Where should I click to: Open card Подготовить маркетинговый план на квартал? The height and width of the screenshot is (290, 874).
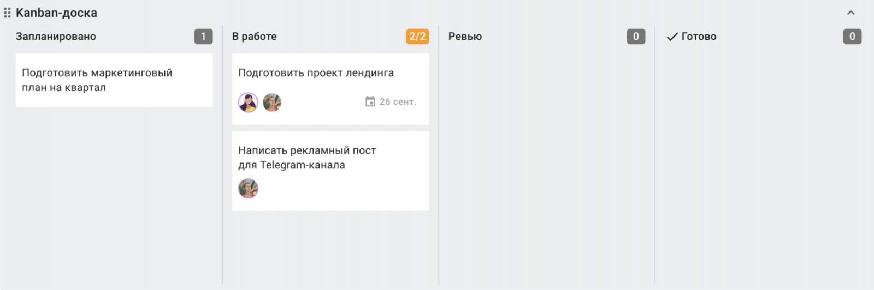[114, 80]
